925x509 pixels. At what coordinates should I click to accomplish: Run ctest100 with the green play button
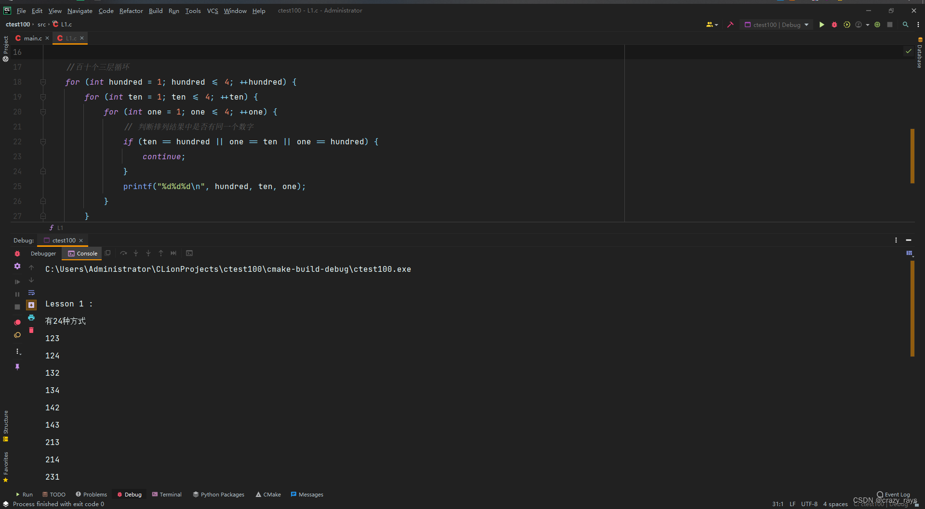821,25
